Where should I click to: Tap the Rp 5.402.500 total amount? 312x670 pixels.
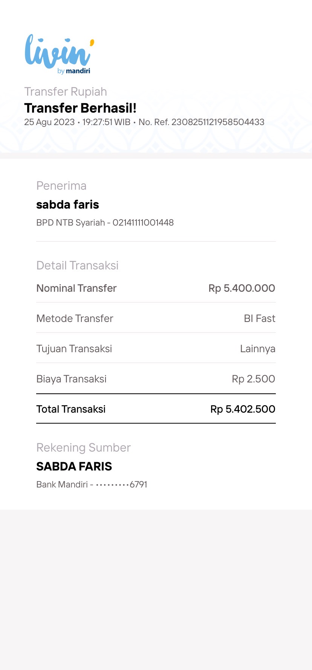(x=243, y=409)
